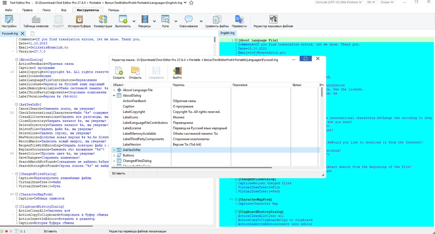Click the dialog's horizontal scrollbar

click(x=192, y=168)
